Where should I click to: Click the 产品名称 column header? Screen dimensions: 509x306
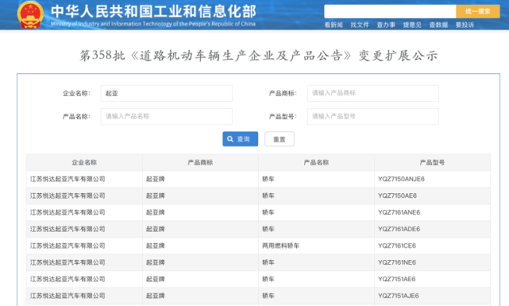[x=317, y=162]
